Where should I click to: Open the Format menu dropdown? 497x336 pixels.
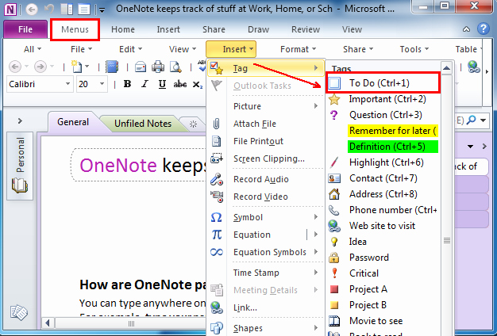(298, 49)
